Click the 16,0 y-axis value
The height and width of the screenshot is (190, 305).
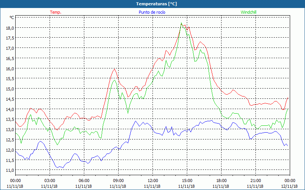(10, 69)
